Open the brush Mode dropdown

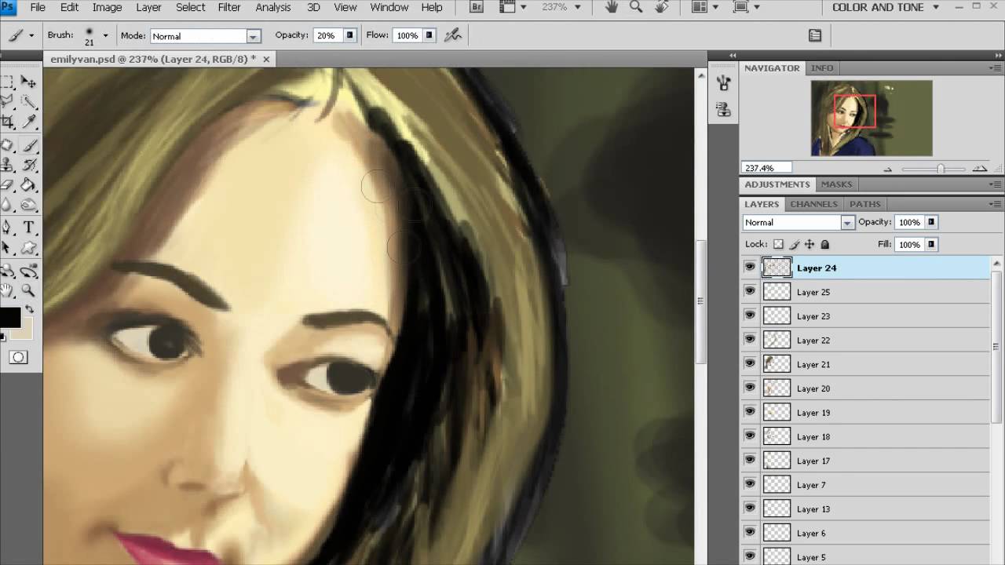pyautogui.click(x=253, y=36)
